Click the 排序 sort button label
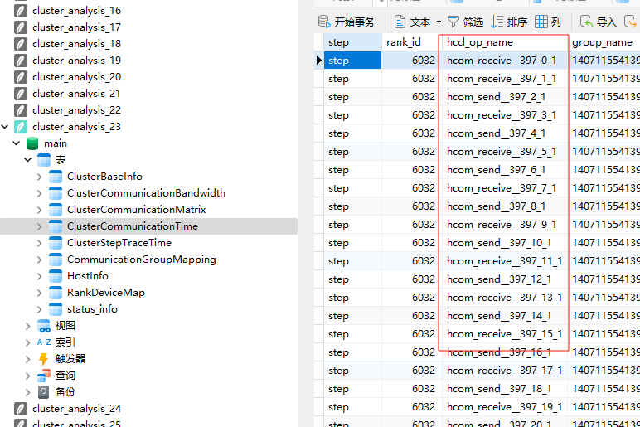This screenshot has width=640, height=427. [x=516, y=22]
